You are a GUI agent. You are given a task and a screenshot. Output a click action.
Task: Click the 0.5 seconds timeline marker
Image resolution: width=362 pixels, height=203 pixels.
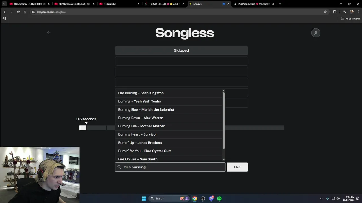86,123
